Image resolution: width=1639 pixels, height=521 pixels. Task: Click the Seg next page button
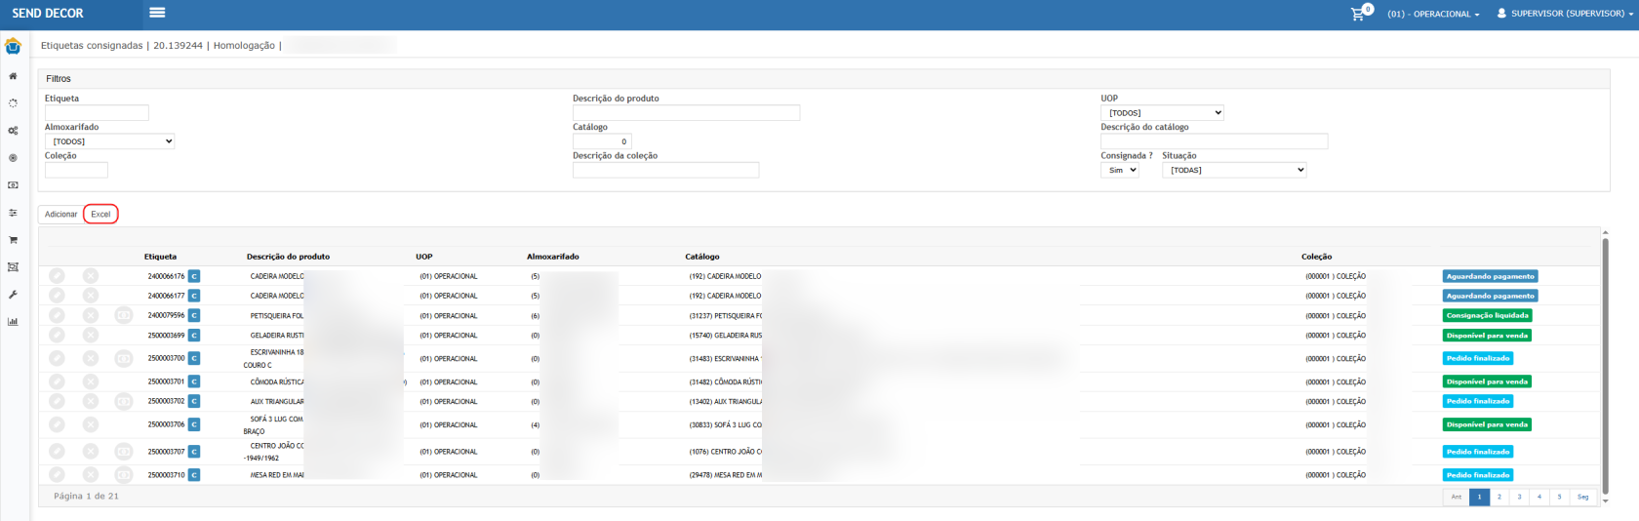point(1582,497)
